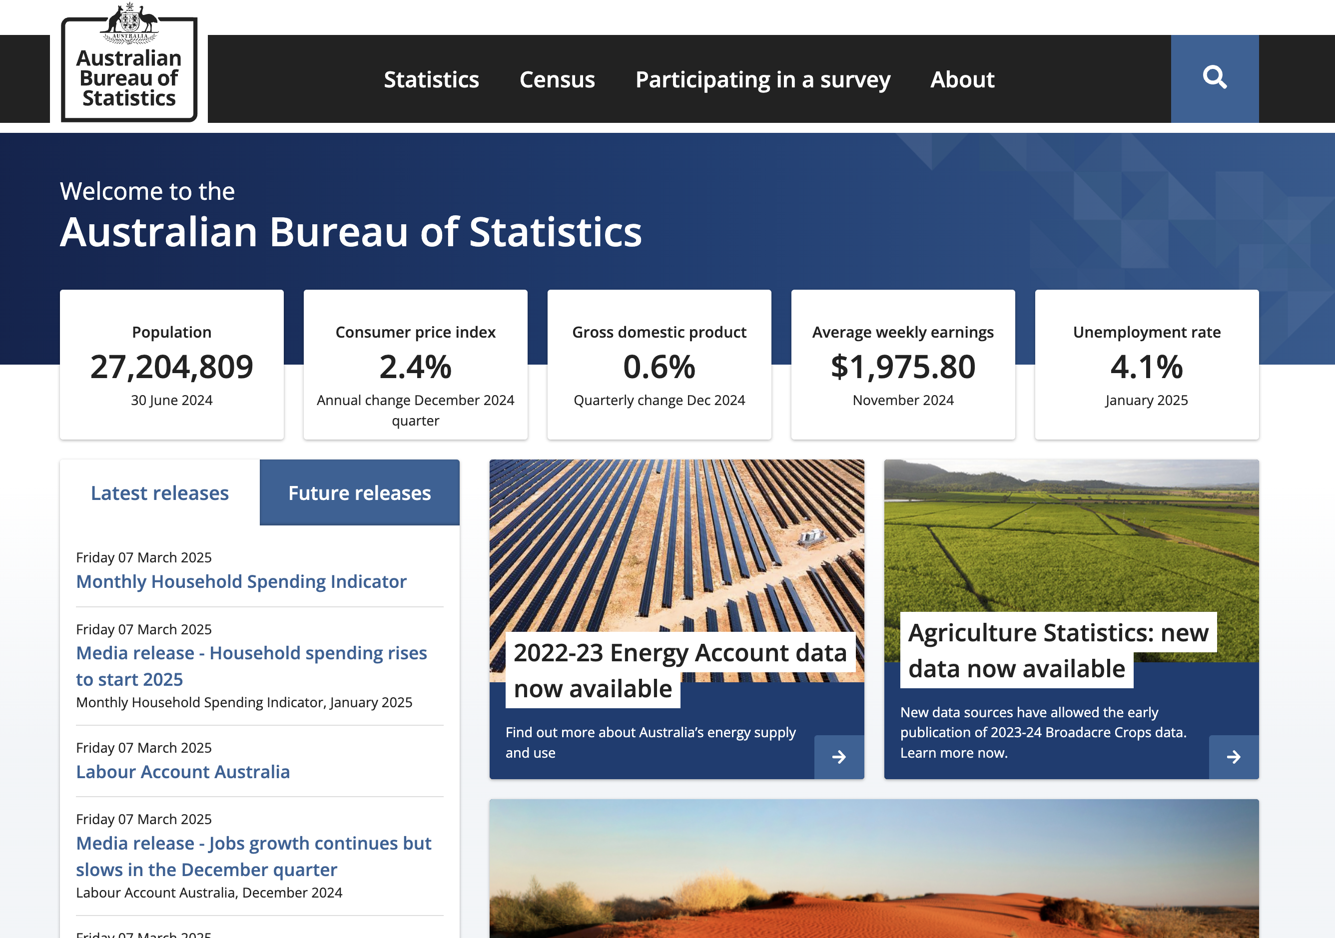Viewport: 1335px width, 938px height.
Task: Click arrow on Agriculture Statistics card
Action: (1233, 756)
